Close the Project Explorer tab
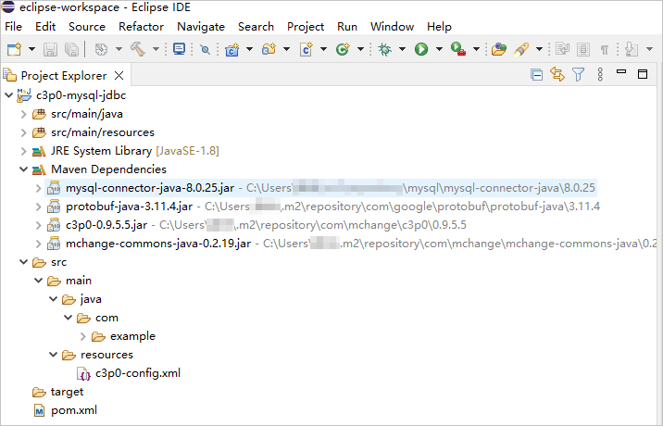 click(x=119, y=76)
